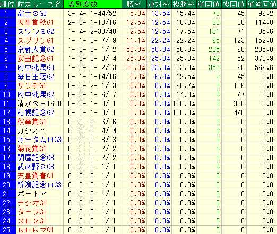Click the 勝率 column header
The image size is (277, 234).
pyautogui.click(x=134, y=4)
